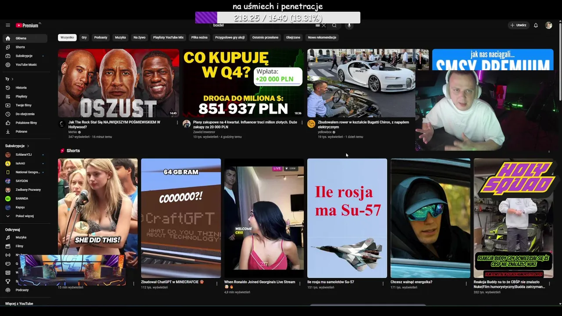562x316 pixels.
Task: Open SzklanaY2J channel subscription
Action: (x=23, y=154)
